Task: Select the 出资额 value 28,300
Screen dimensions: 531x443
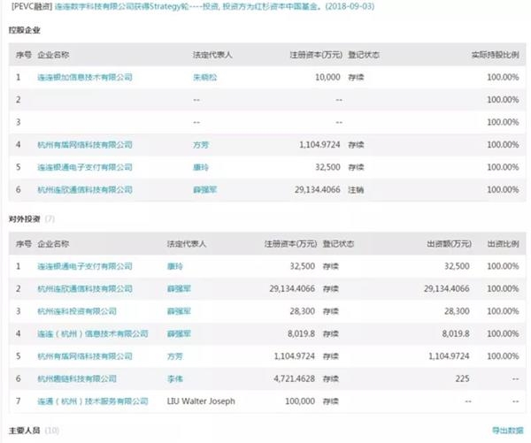Action: tap(457, 311)
